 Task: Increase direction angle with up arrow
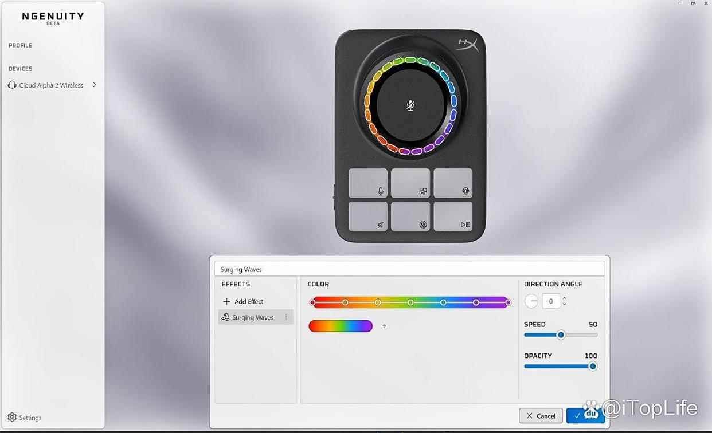(x=564, y=298)
